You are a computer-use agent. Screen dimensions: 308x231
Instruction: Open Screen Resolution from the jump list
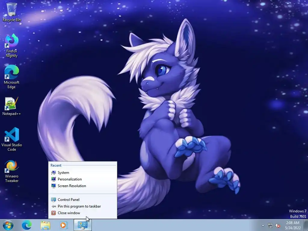tap(83, 186)
